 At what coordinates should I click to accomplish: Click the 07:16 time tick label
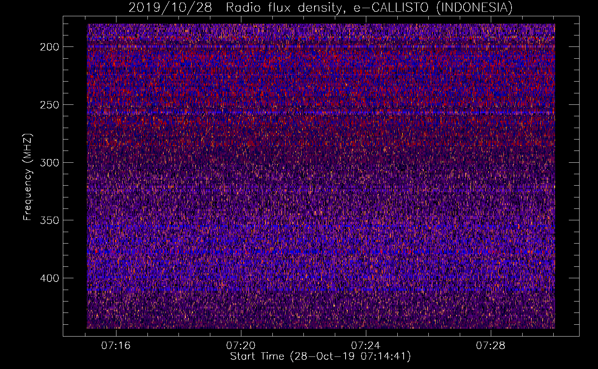click(x=116, y=346)
